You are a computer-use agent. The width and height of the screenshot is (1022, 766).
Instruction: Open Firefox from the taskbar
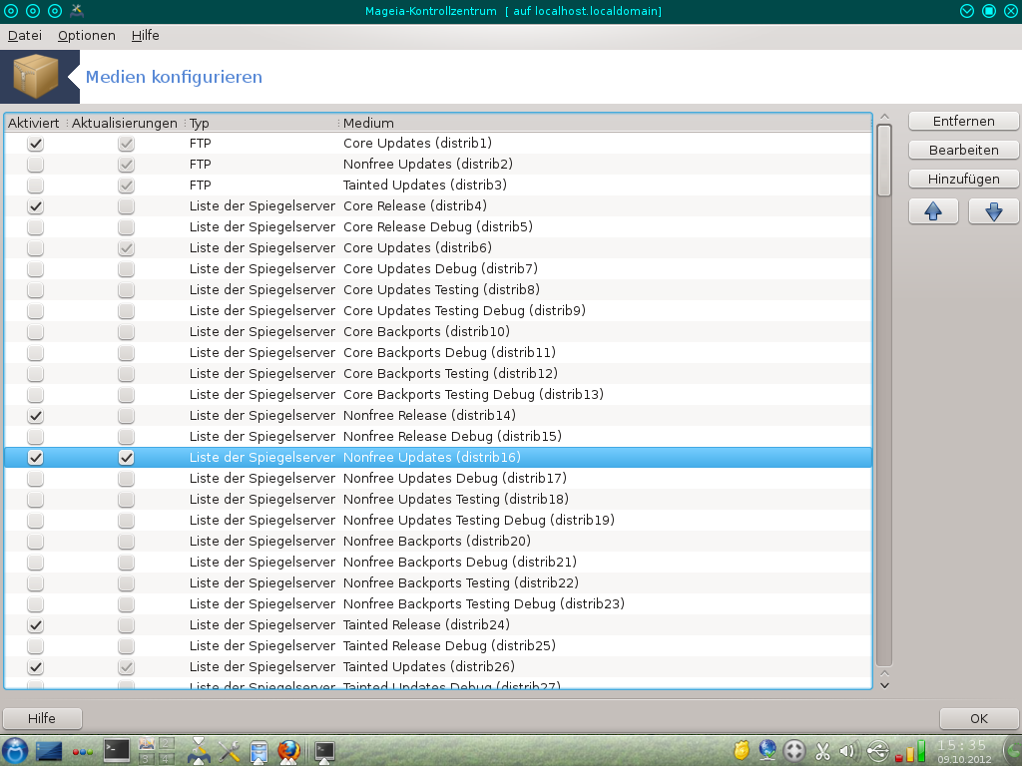coord(288,750)
